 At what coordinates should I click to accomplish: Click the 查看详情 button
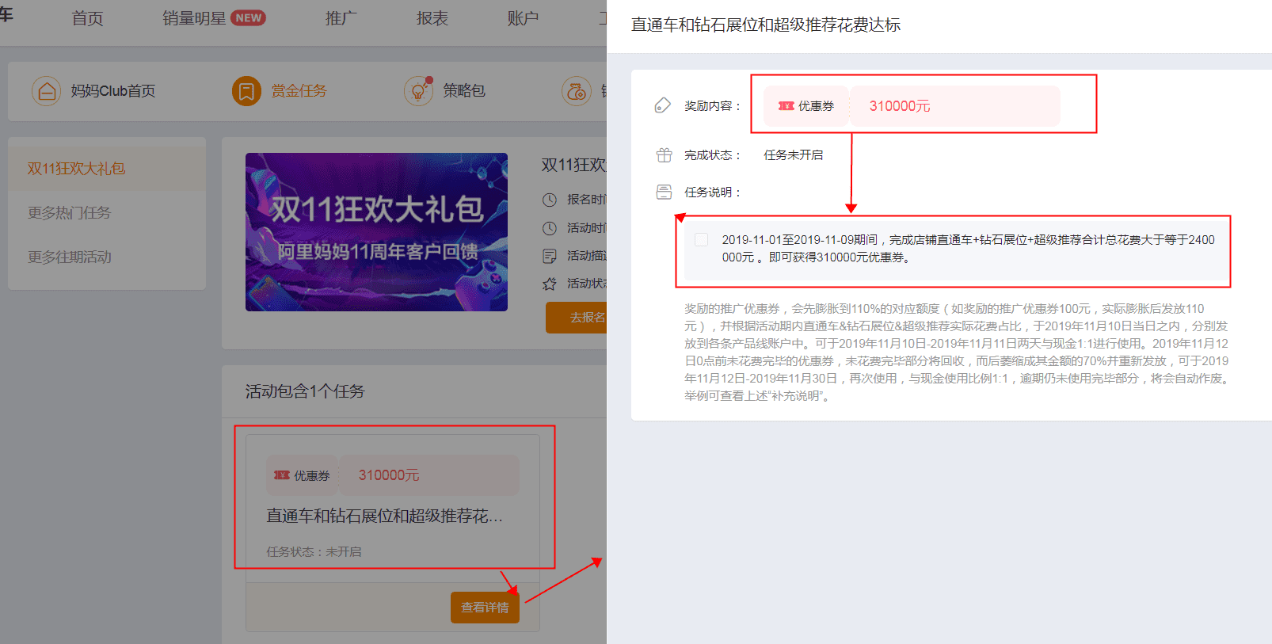coord(485,608)
